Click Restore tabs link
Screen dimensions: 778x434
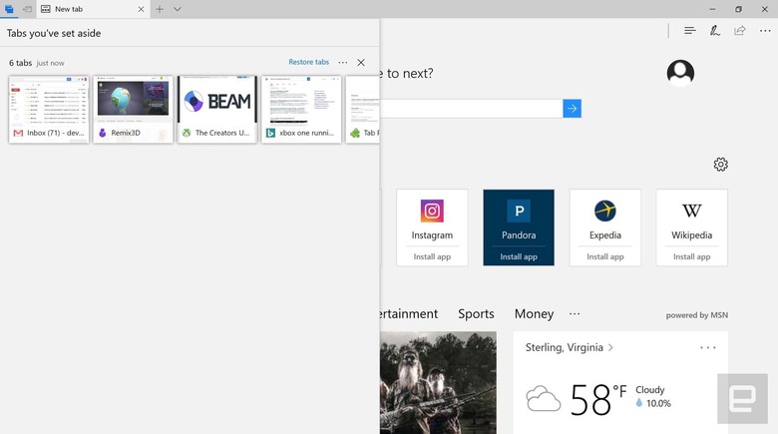(308, 62)
